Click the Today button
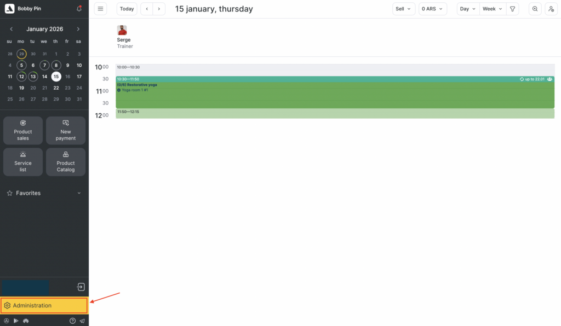 pos(127,9)
